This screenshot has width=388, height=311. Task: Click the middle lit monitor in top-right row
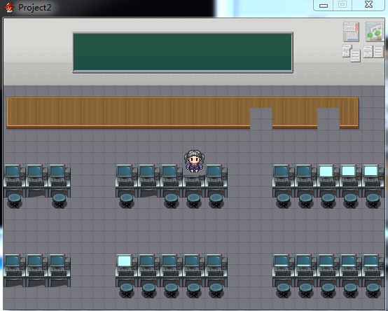tap(348, 171)
